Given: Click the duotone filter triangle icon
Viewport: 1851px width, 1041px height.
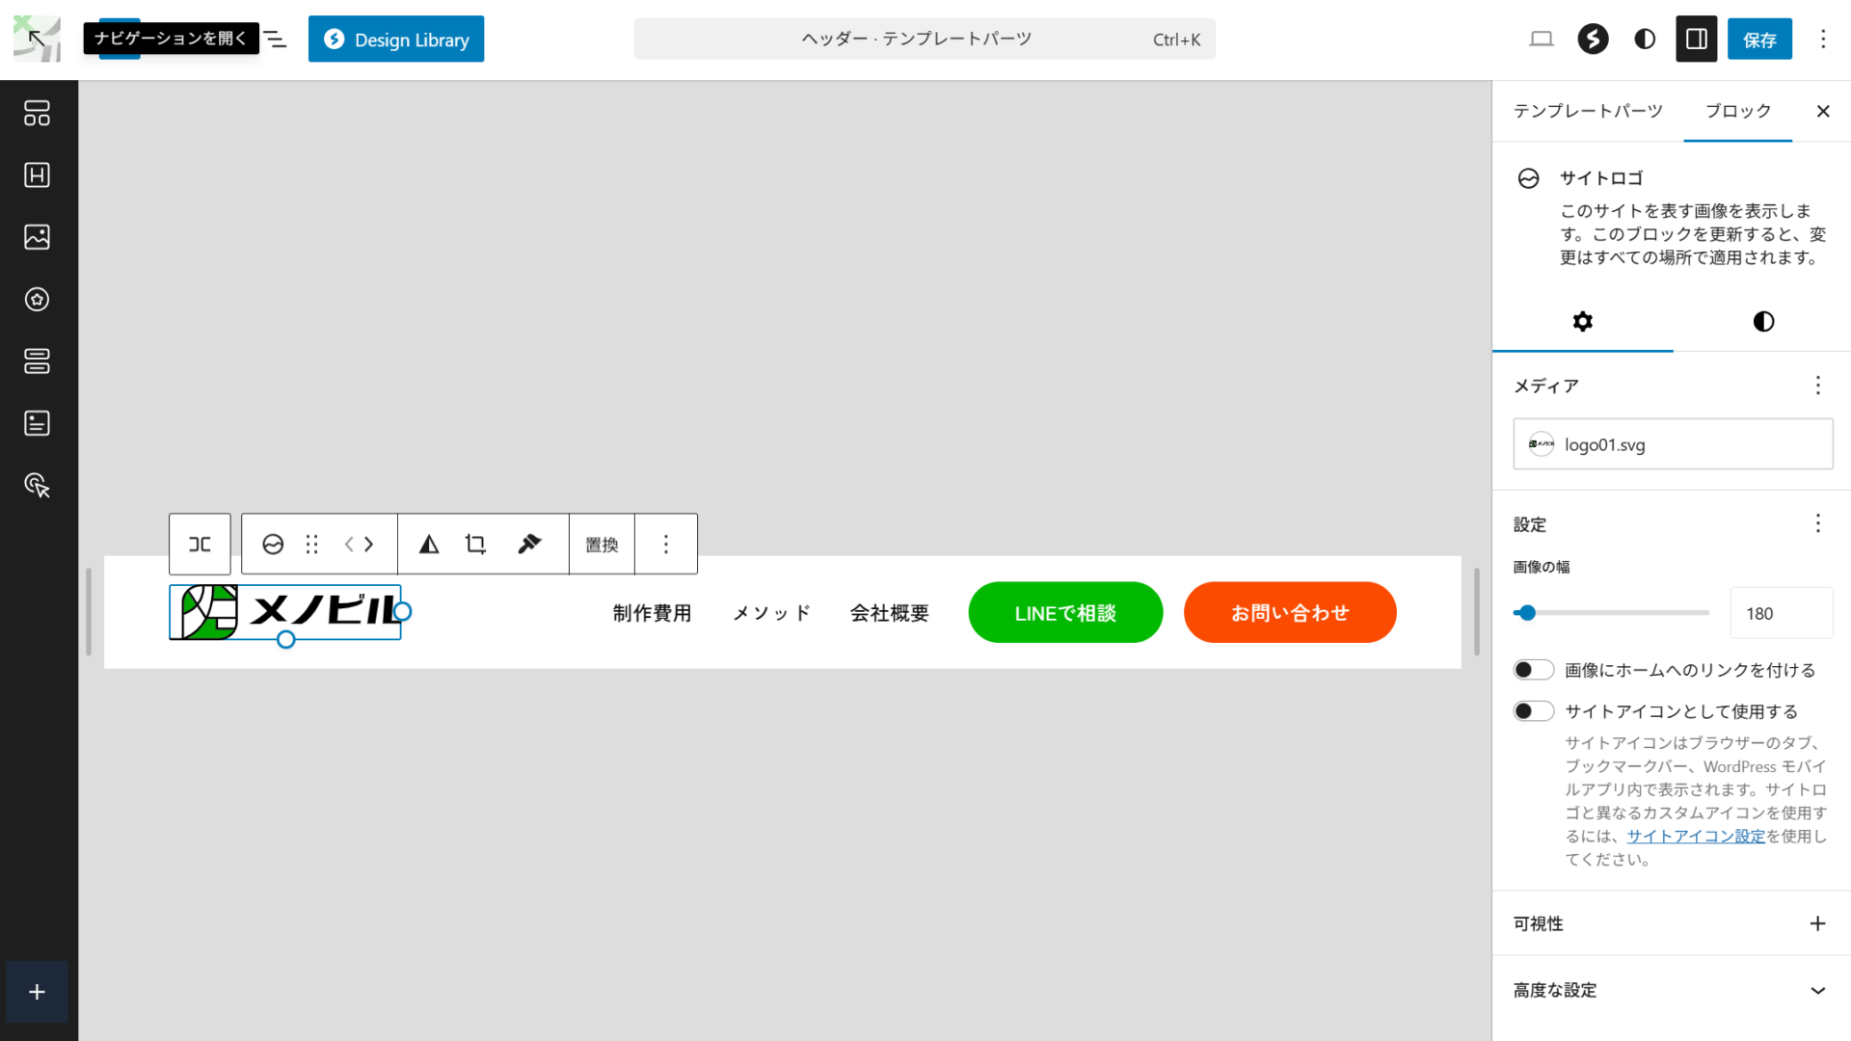Looking at the screenshot, I should point(429,545).
